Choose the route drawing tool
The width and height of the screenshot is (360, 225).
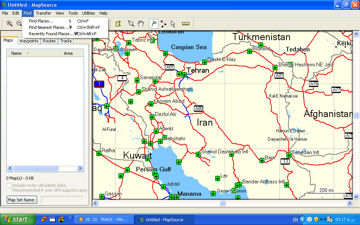163,24
